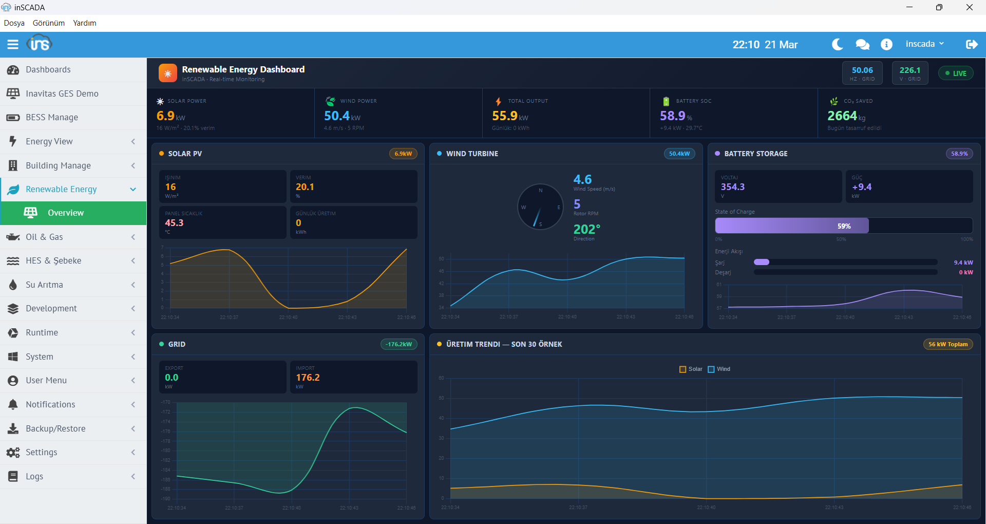
Task: Click the logout icon at top right
Action: tap(972, 44)
